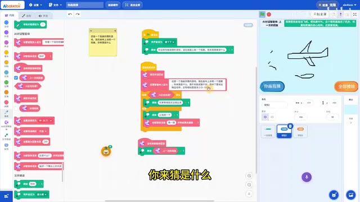
Task: Click the energy 无限 badge
Action: click(327, 5)
